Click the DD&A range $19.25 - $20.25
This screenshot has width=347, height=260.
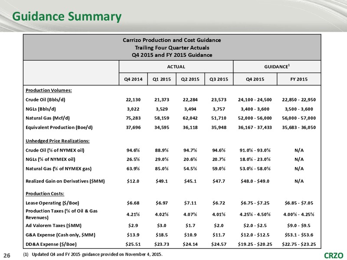pyautogui.click(x=255, y=244)
